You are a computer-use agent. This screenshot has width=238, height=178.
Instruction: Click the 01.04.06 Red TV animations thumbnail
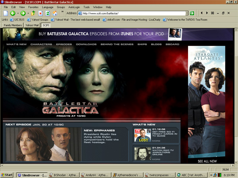click(x=142, y=154)
